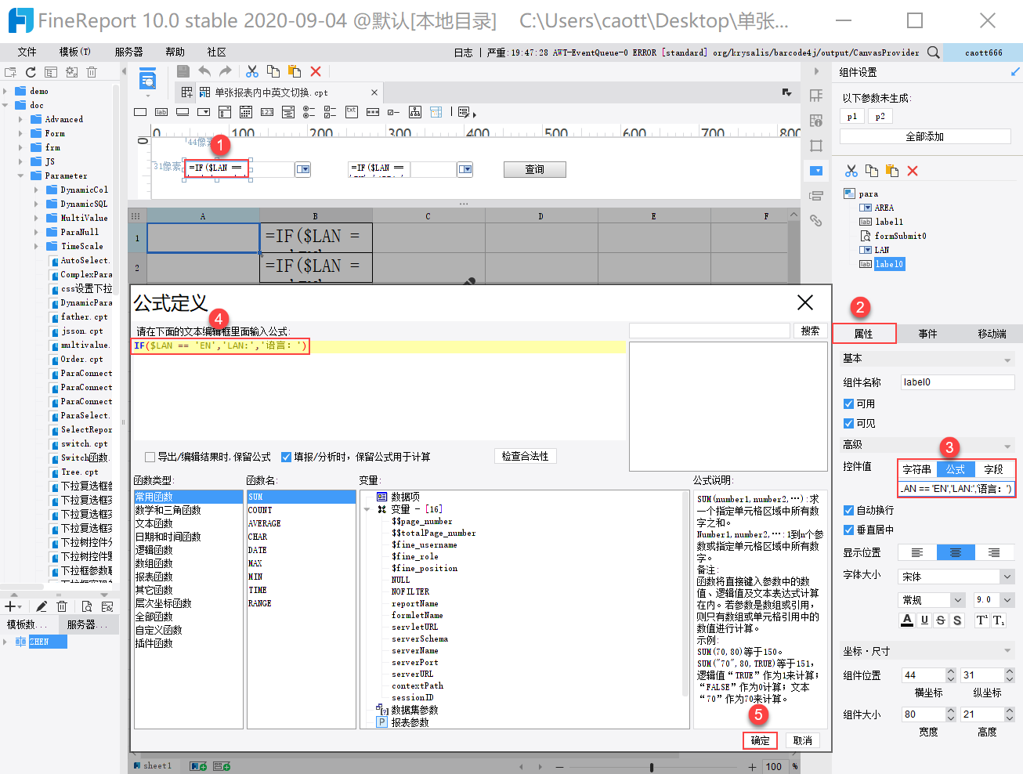Select the password widget tool
The image size is (1023, 774).
point(373,112)
